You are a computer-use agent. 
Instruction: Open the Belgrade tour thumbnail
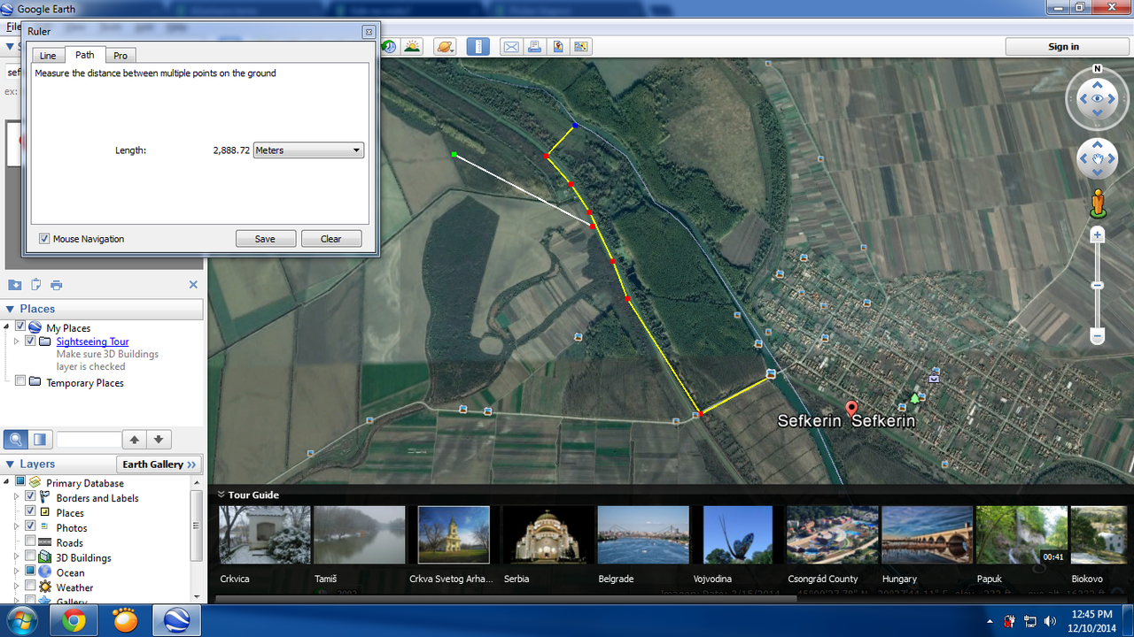coord(644,534)
